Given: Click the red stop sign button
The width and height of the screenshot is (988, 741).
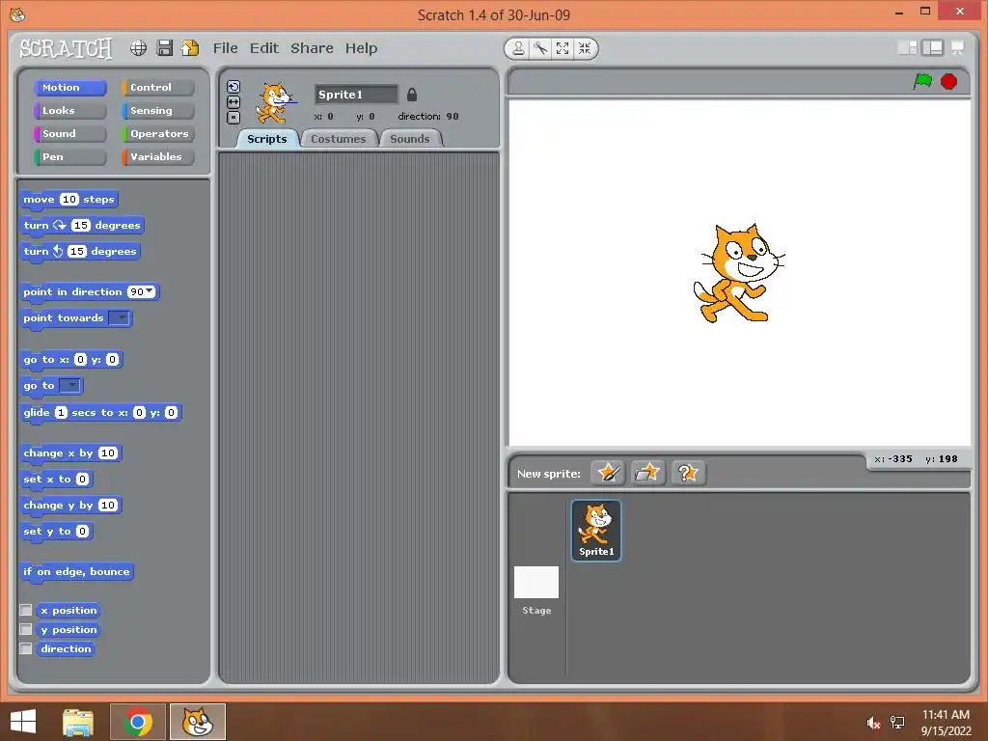Looking at the screenshot, I should click(948, 81).
